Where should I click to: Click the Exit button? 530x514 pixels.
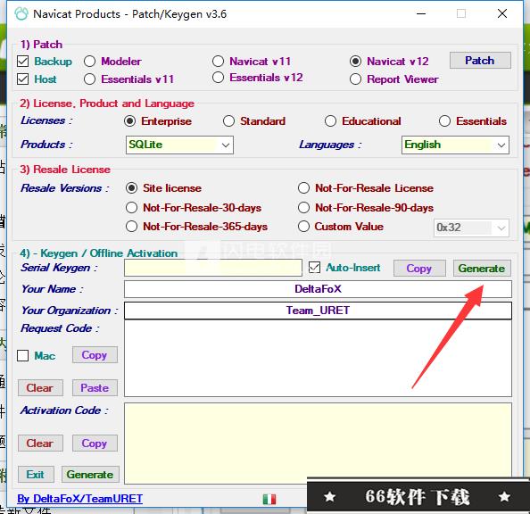(36, 475)
